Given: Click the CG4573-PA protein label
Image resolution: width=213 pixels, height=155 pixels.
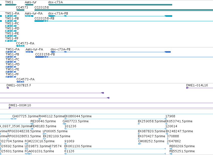Looking at the screenshot, I should 26,79.
